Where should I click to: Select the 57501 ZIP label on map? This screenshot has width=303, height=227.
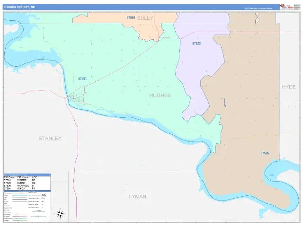82,79
